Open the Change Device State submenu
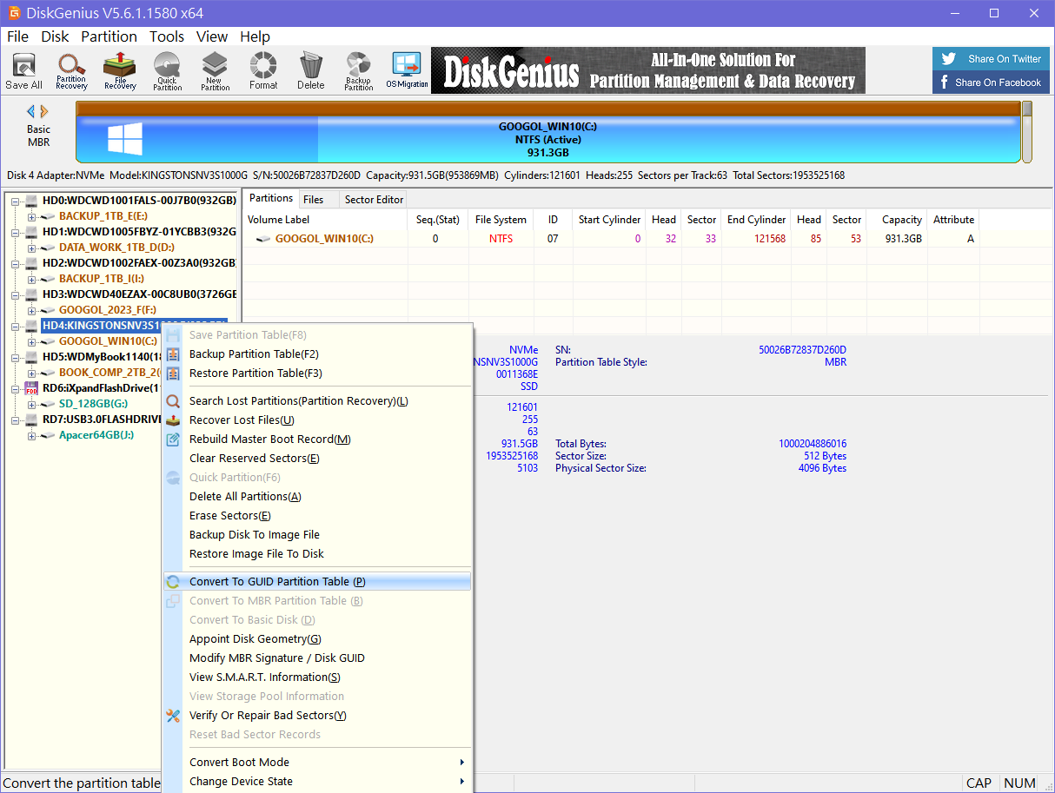The image size is (1055, 793). 317,782
